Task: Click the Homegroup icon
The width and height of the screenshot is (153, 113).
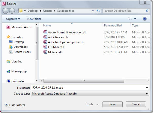Action: (8, 71)
